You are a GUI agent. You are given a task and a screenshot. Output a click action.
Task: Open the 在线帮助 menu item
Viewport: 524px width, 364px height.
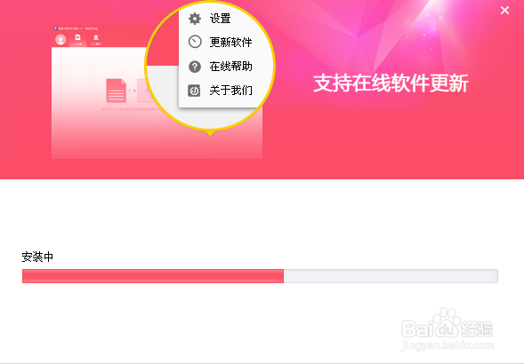point(230,67)
